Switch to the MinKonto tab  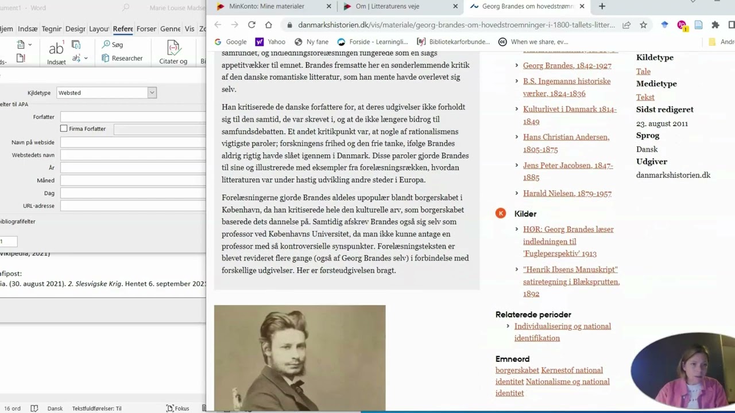click(266, 6)
